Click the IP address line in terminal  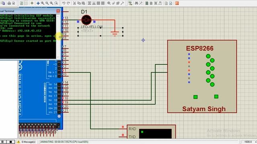pyautogui.click(x=20, y=31)
